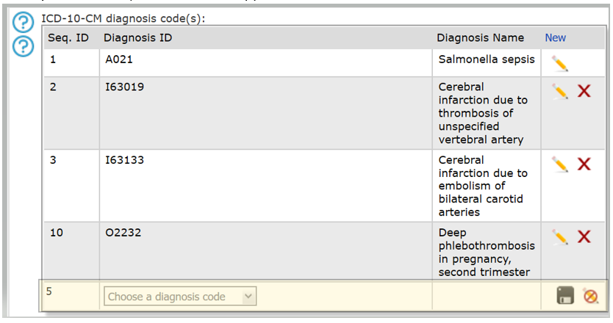
Task: Save the new diagnosis row with floppy icon
Action: [x=565, y=295]
